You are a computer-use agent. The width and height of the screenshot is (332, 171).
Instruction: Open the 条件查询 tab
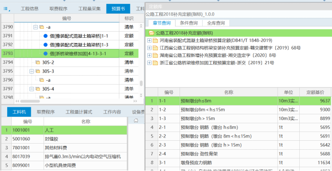pos(188,23)
